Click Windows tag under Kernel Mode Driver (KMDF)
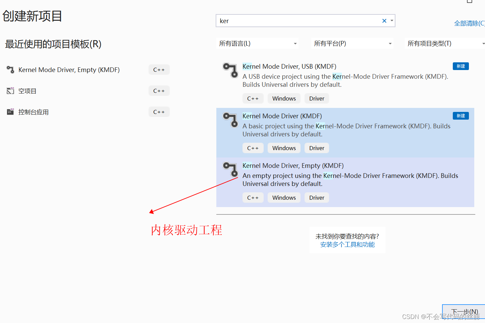The image size is (485, 323). coord(284,148)
